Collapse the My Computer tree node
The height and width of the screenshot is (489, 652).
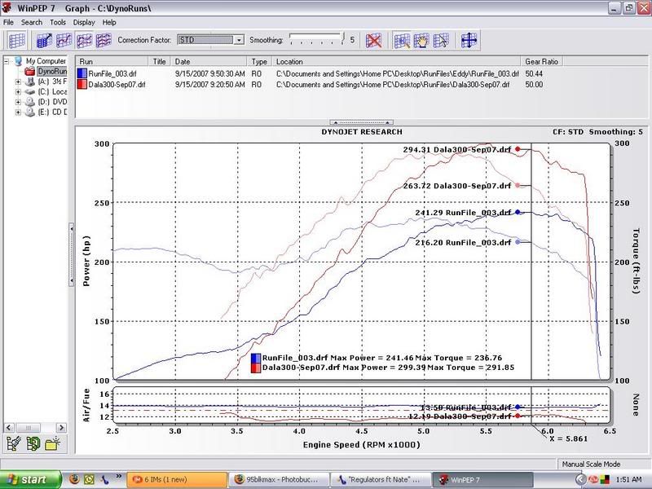point(8,61)
